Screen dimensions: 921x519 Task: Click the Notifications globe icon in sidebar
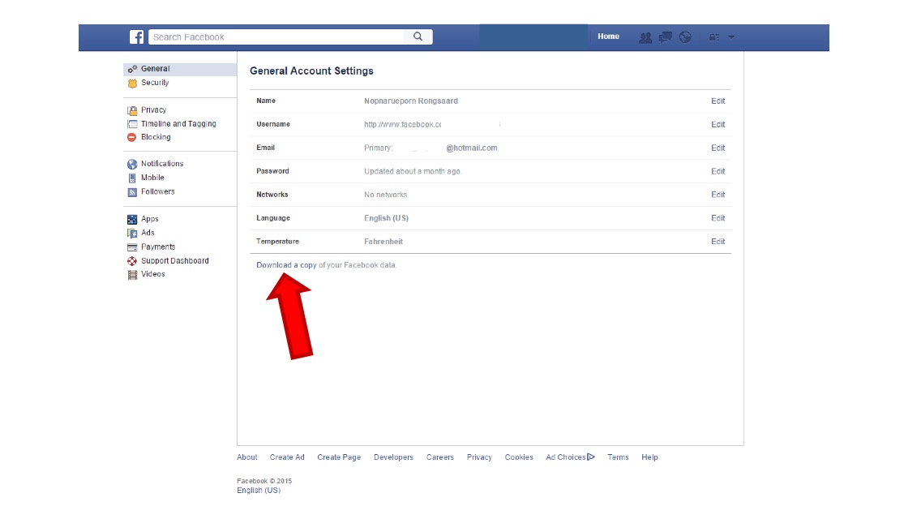tap(132, 164)
